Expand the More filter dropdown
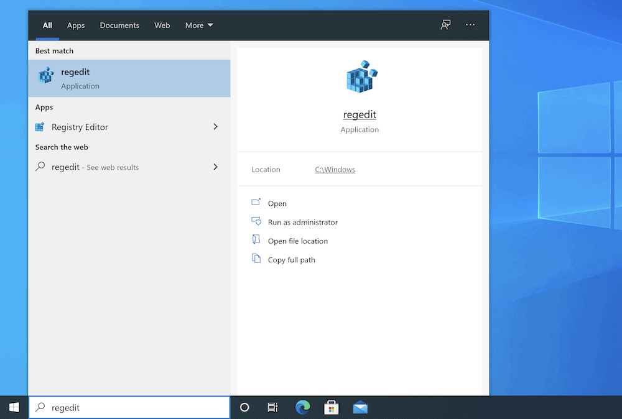Image resolution: width=622 pixels, height=419 pixels. coord(198,25)
